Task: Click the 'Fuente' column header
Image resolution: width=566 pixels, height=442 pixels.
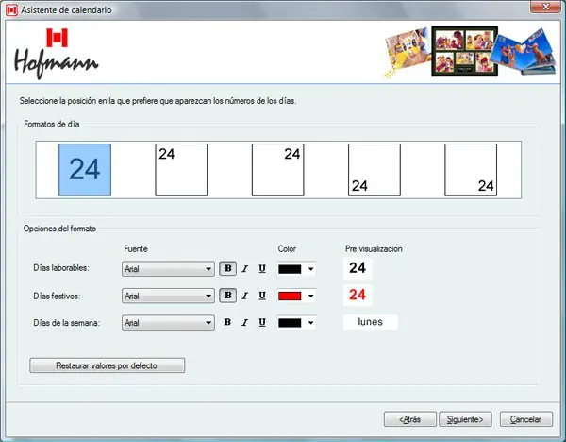Action: pyautogui.click(x=136, y=249)
